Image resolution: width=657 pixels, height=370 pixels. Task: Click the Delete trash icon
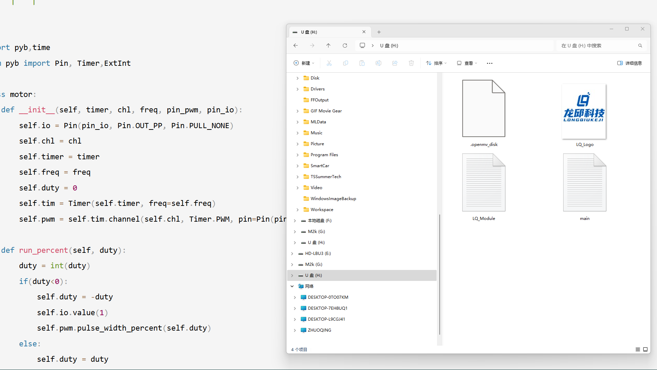click(411, 63)
